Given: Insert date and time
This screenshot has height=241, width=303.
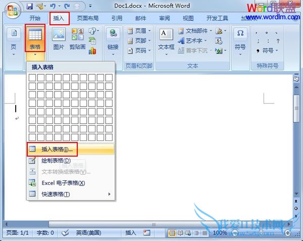Looking at the screenshot, I should pos(219,41).
